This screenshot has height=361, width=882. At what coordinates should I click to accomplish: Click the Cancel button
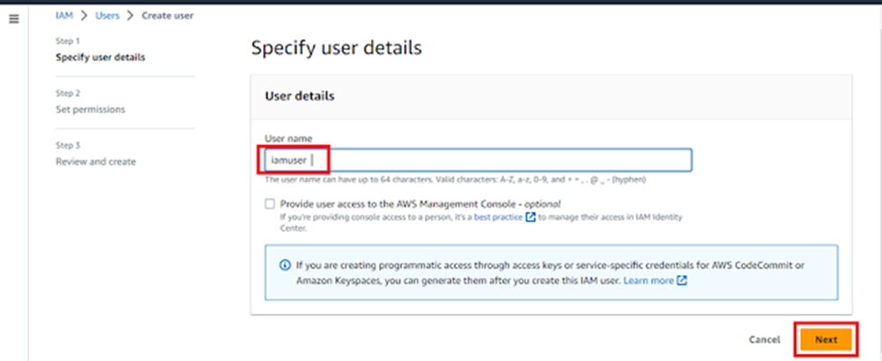click(x=764, y=339)
